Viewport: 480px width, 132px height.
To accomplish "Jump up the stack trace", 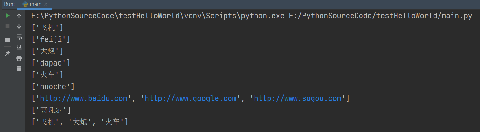I will click(19, 16).
